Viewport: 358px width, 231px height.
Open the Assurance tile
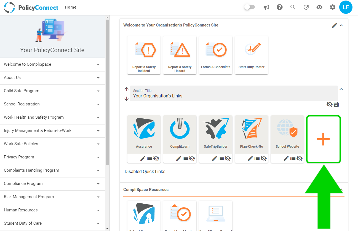(144, 134)
